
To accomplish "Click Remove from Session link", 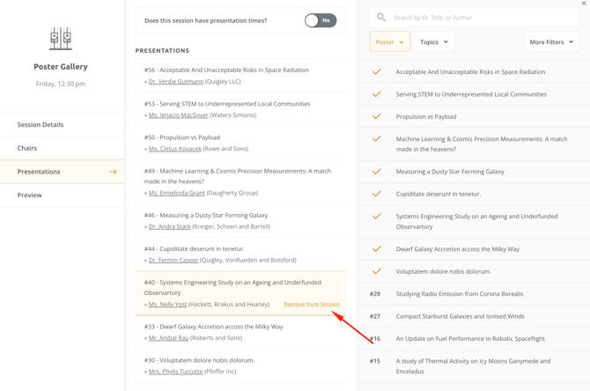I will tap(311, 305).
